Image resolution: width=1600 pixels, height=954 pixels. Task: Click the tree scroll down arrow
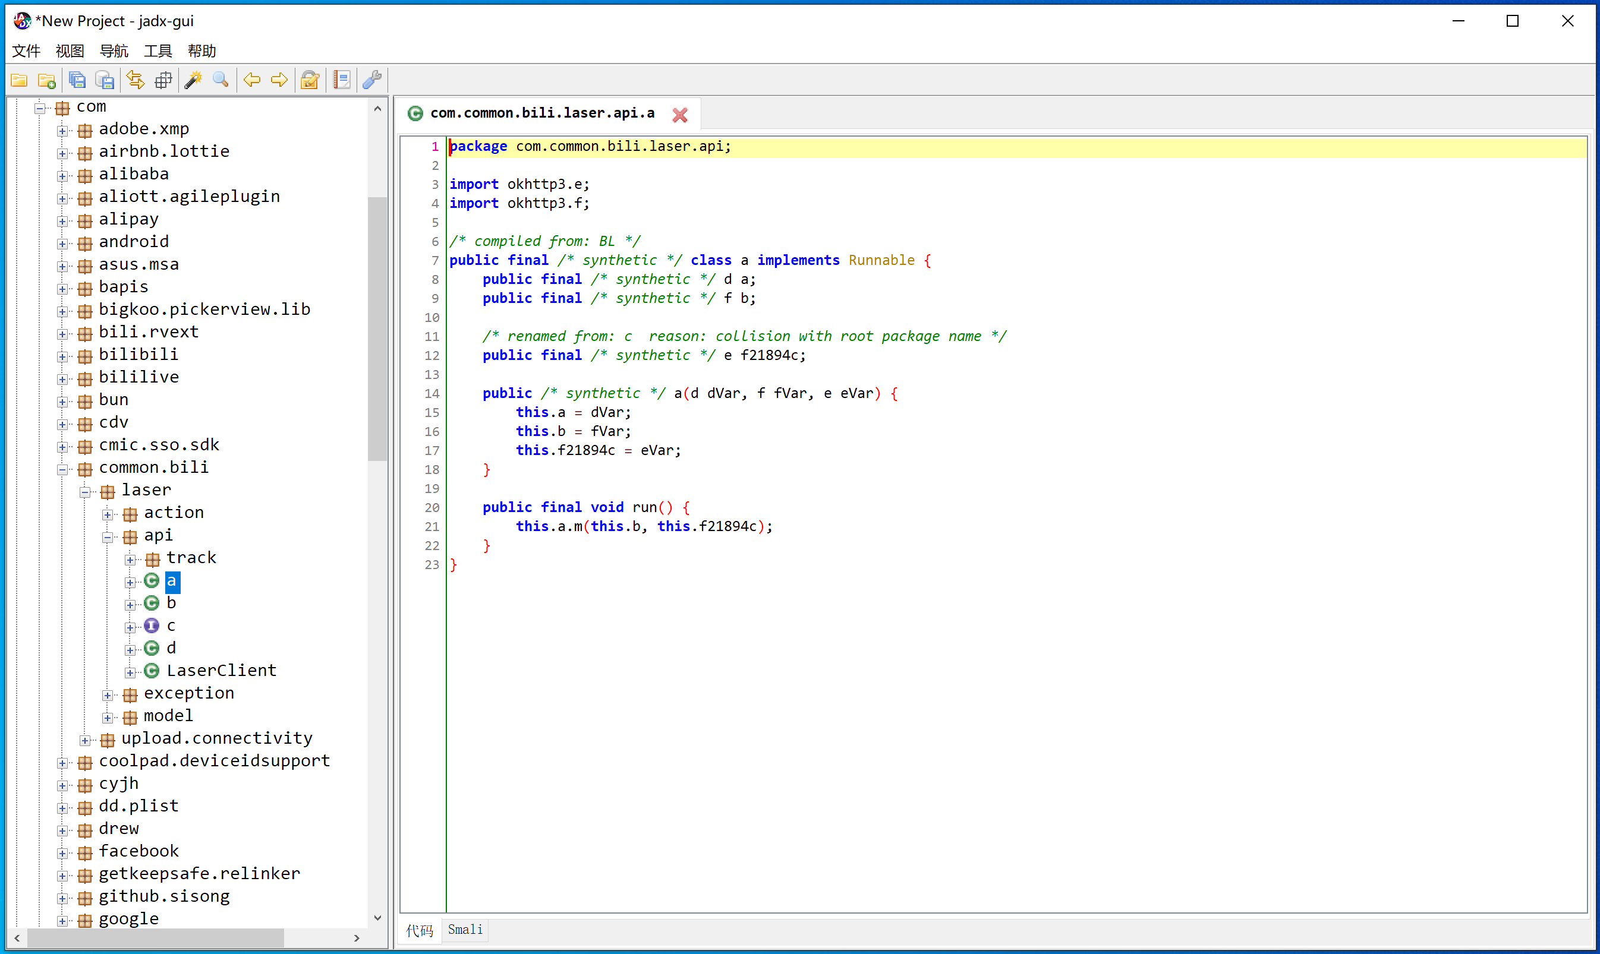point(377,918)
